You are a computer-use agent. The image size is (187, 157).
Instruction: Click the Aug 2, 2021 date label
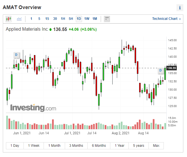(121, 133)
